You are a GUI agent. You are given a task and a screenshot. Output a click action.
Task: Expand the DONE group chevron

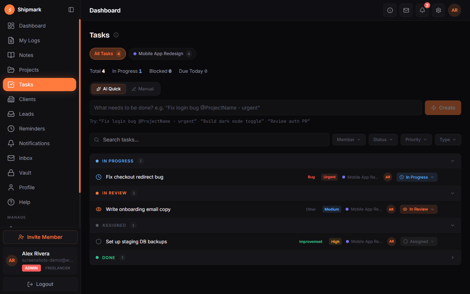tap(452, 258)
